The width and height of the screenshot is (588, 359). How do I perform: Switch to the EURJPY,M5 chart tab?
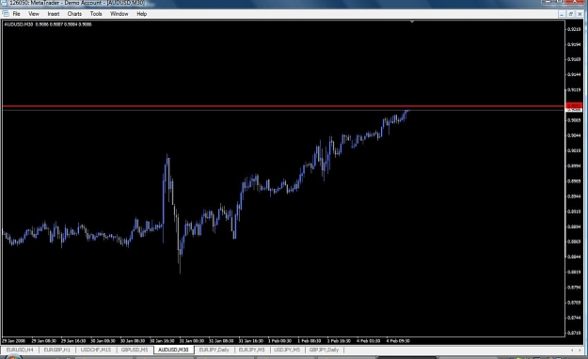point(251,350)
